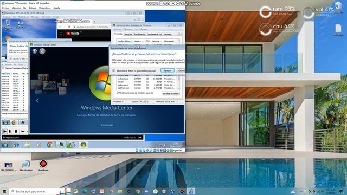
Task: Open Windows Explorer folder on the Windows 7 taskbar
Action: click(28, 145)
